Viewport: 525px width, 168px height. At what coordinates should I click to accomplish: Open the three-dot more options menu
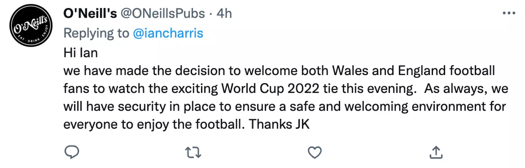point(509,13)
